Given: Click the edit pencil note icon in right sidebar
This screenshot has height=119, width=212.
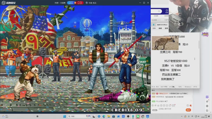Looking at the screenshot, I should (207, 111).
